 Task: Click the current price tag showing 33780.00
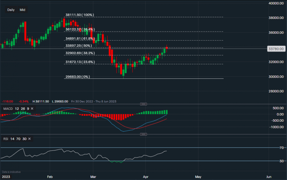tap(276, 49)
